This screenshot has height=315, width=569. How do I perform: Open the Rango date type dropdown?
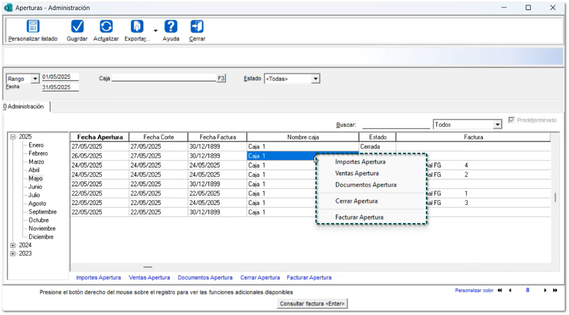35,79
